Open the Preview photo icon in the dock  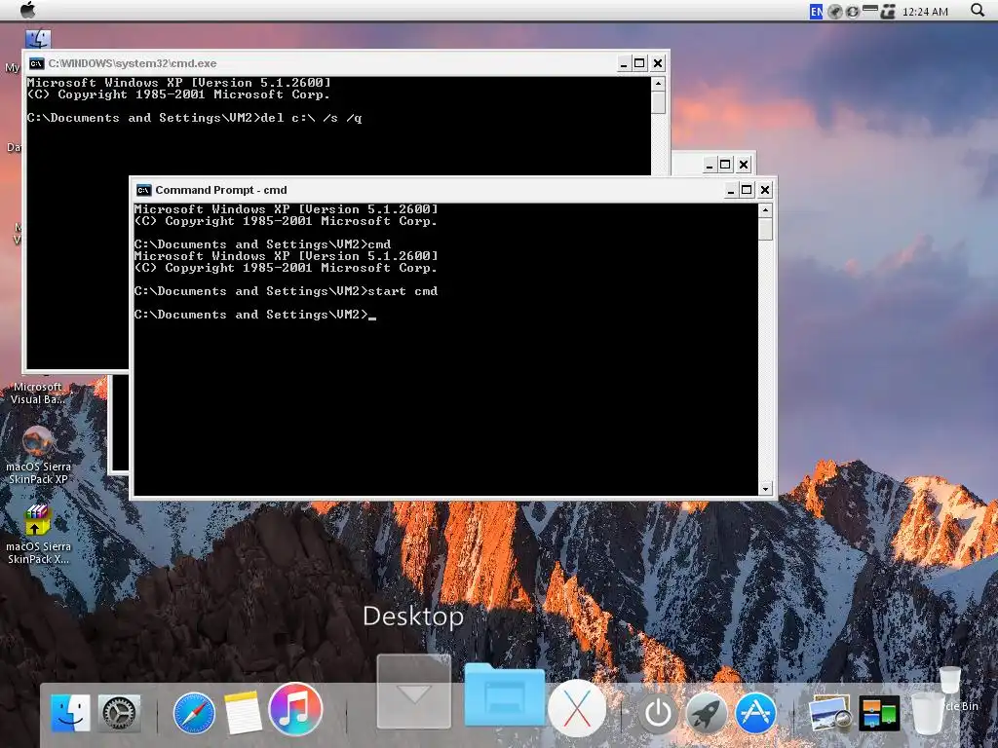pyautogui.click(x=830, y=713)
